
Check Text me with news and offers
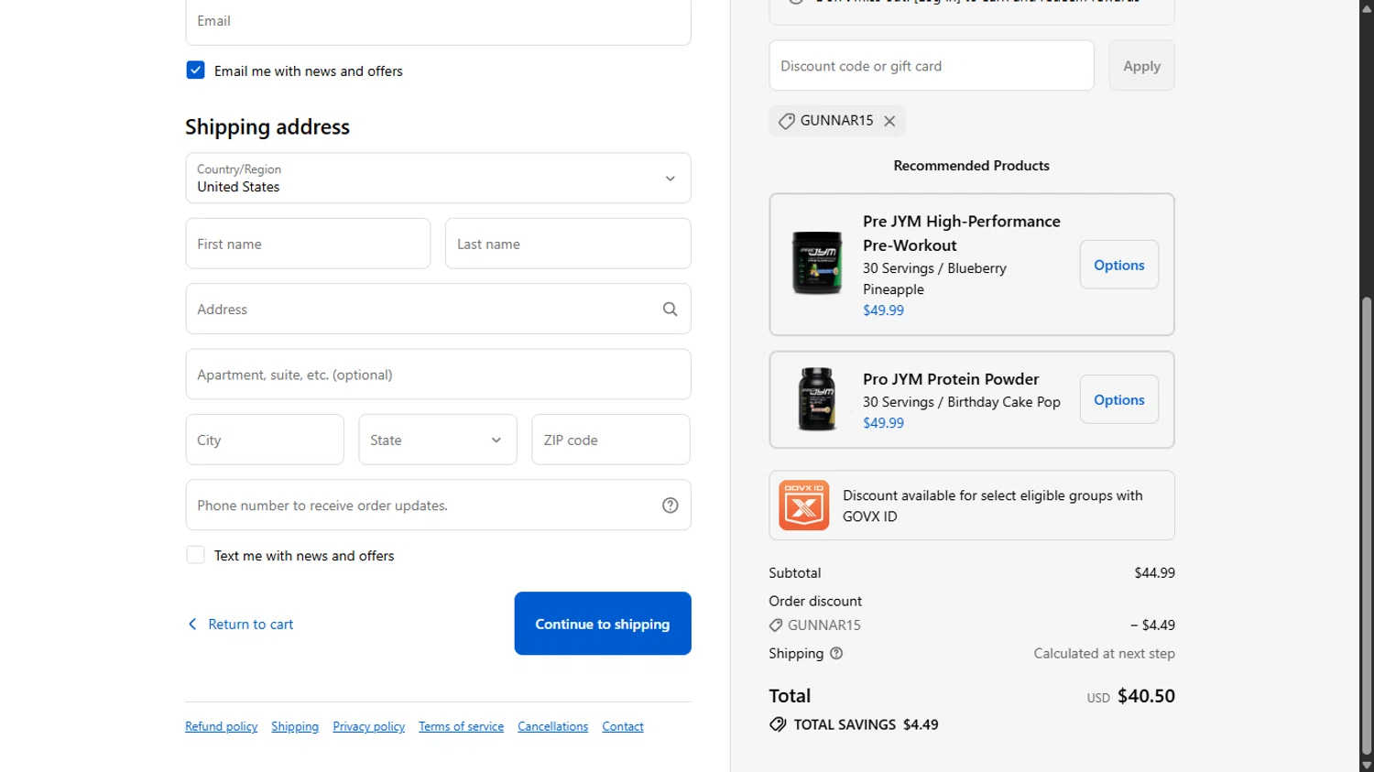(x=195, y=555)
